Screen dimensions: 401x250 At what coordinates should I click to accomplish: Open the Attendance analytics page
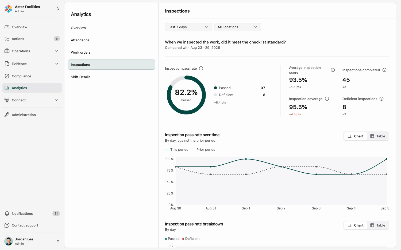coord(111,40)
